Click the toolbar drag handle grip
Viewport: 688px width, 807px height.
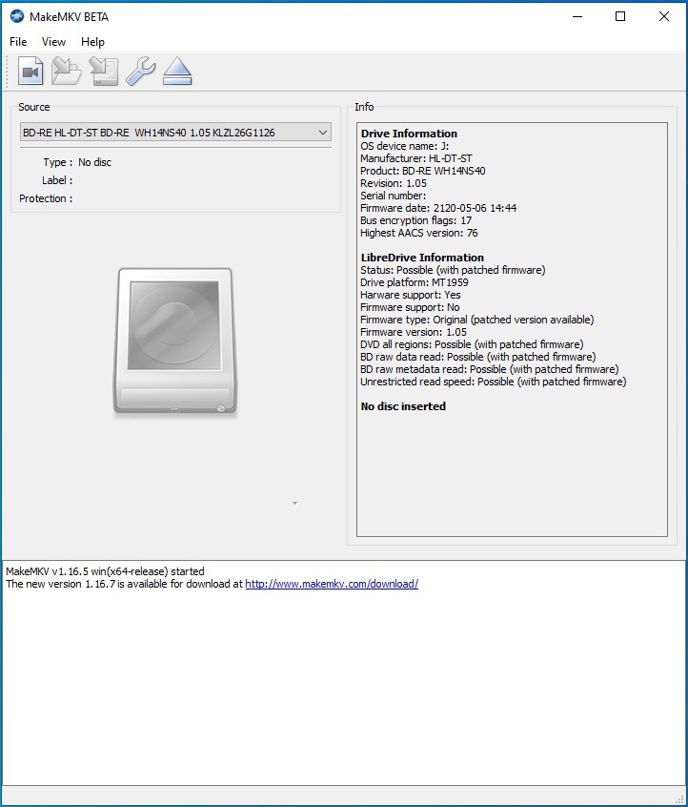coord(9,72)
